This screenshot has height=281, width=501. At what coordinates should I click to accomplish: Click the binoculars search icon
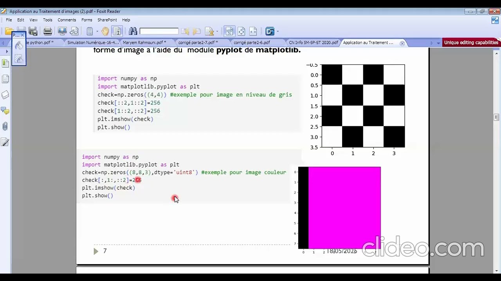click(133, 31)
